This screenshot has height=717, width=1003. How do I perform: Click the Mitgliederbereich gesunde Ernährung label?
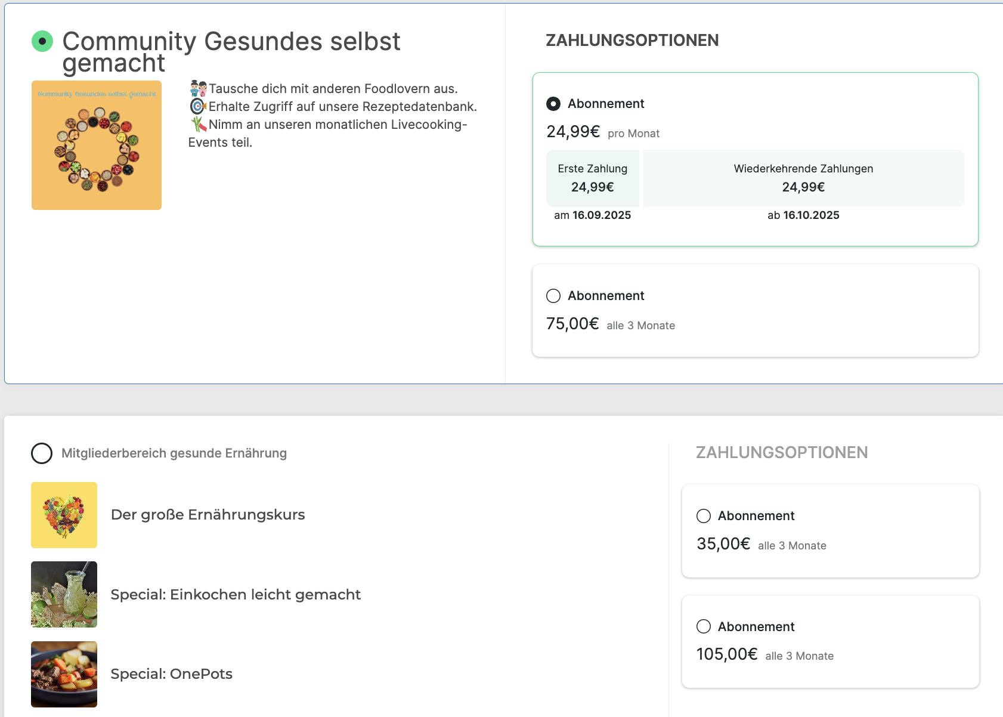tap(174, 453)
